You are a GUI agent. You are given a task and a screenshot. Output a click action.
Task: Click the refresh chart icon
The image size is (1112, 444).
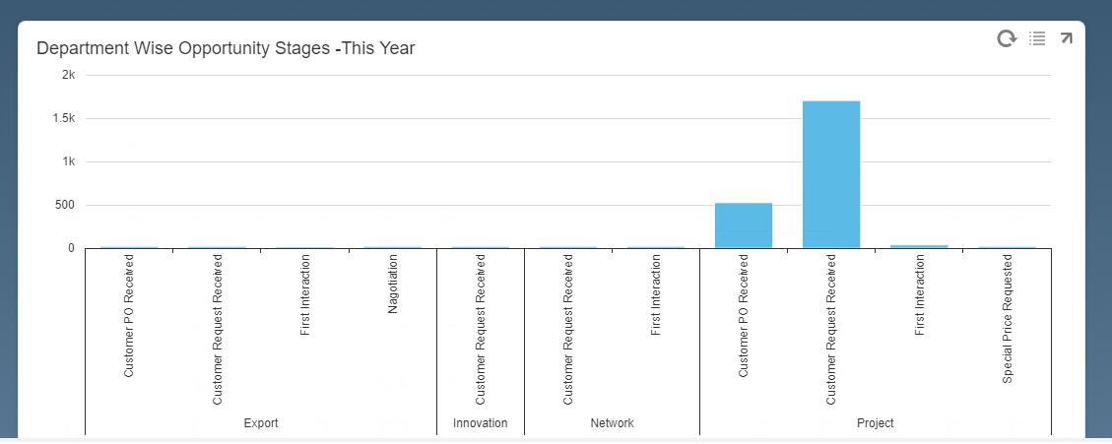pyautogui.click(x=1006, y=38)
